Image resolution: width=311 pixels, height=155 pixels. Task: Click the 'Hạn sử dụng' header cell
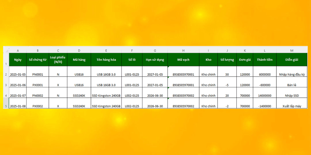coord(155,60)
